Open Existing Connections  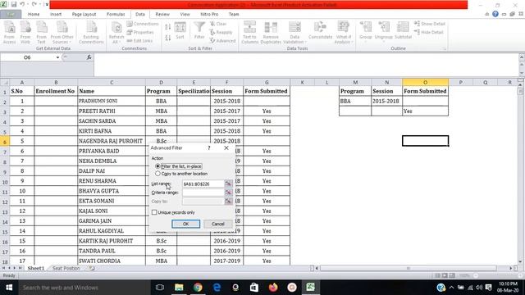[91, 32]
